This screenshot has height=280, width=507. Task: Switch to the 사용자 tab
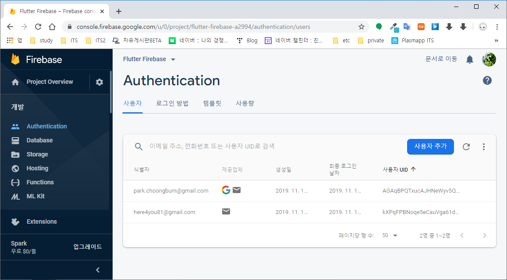point(133,104)
